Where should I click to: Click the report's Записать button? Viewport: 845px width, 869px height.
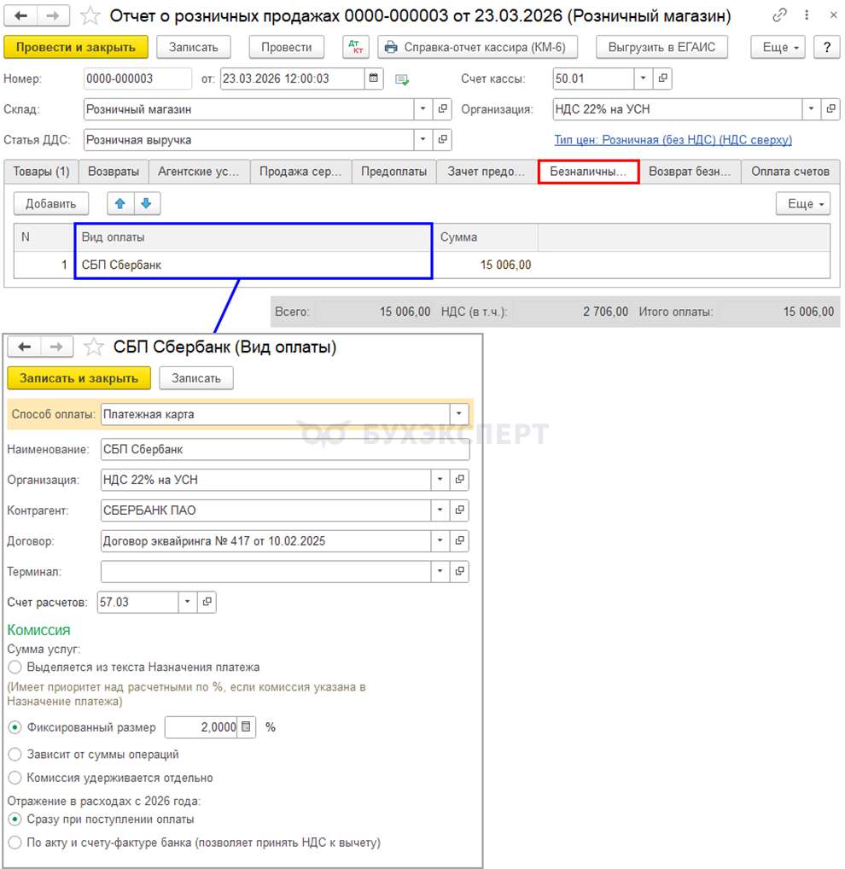click(194, 47)
